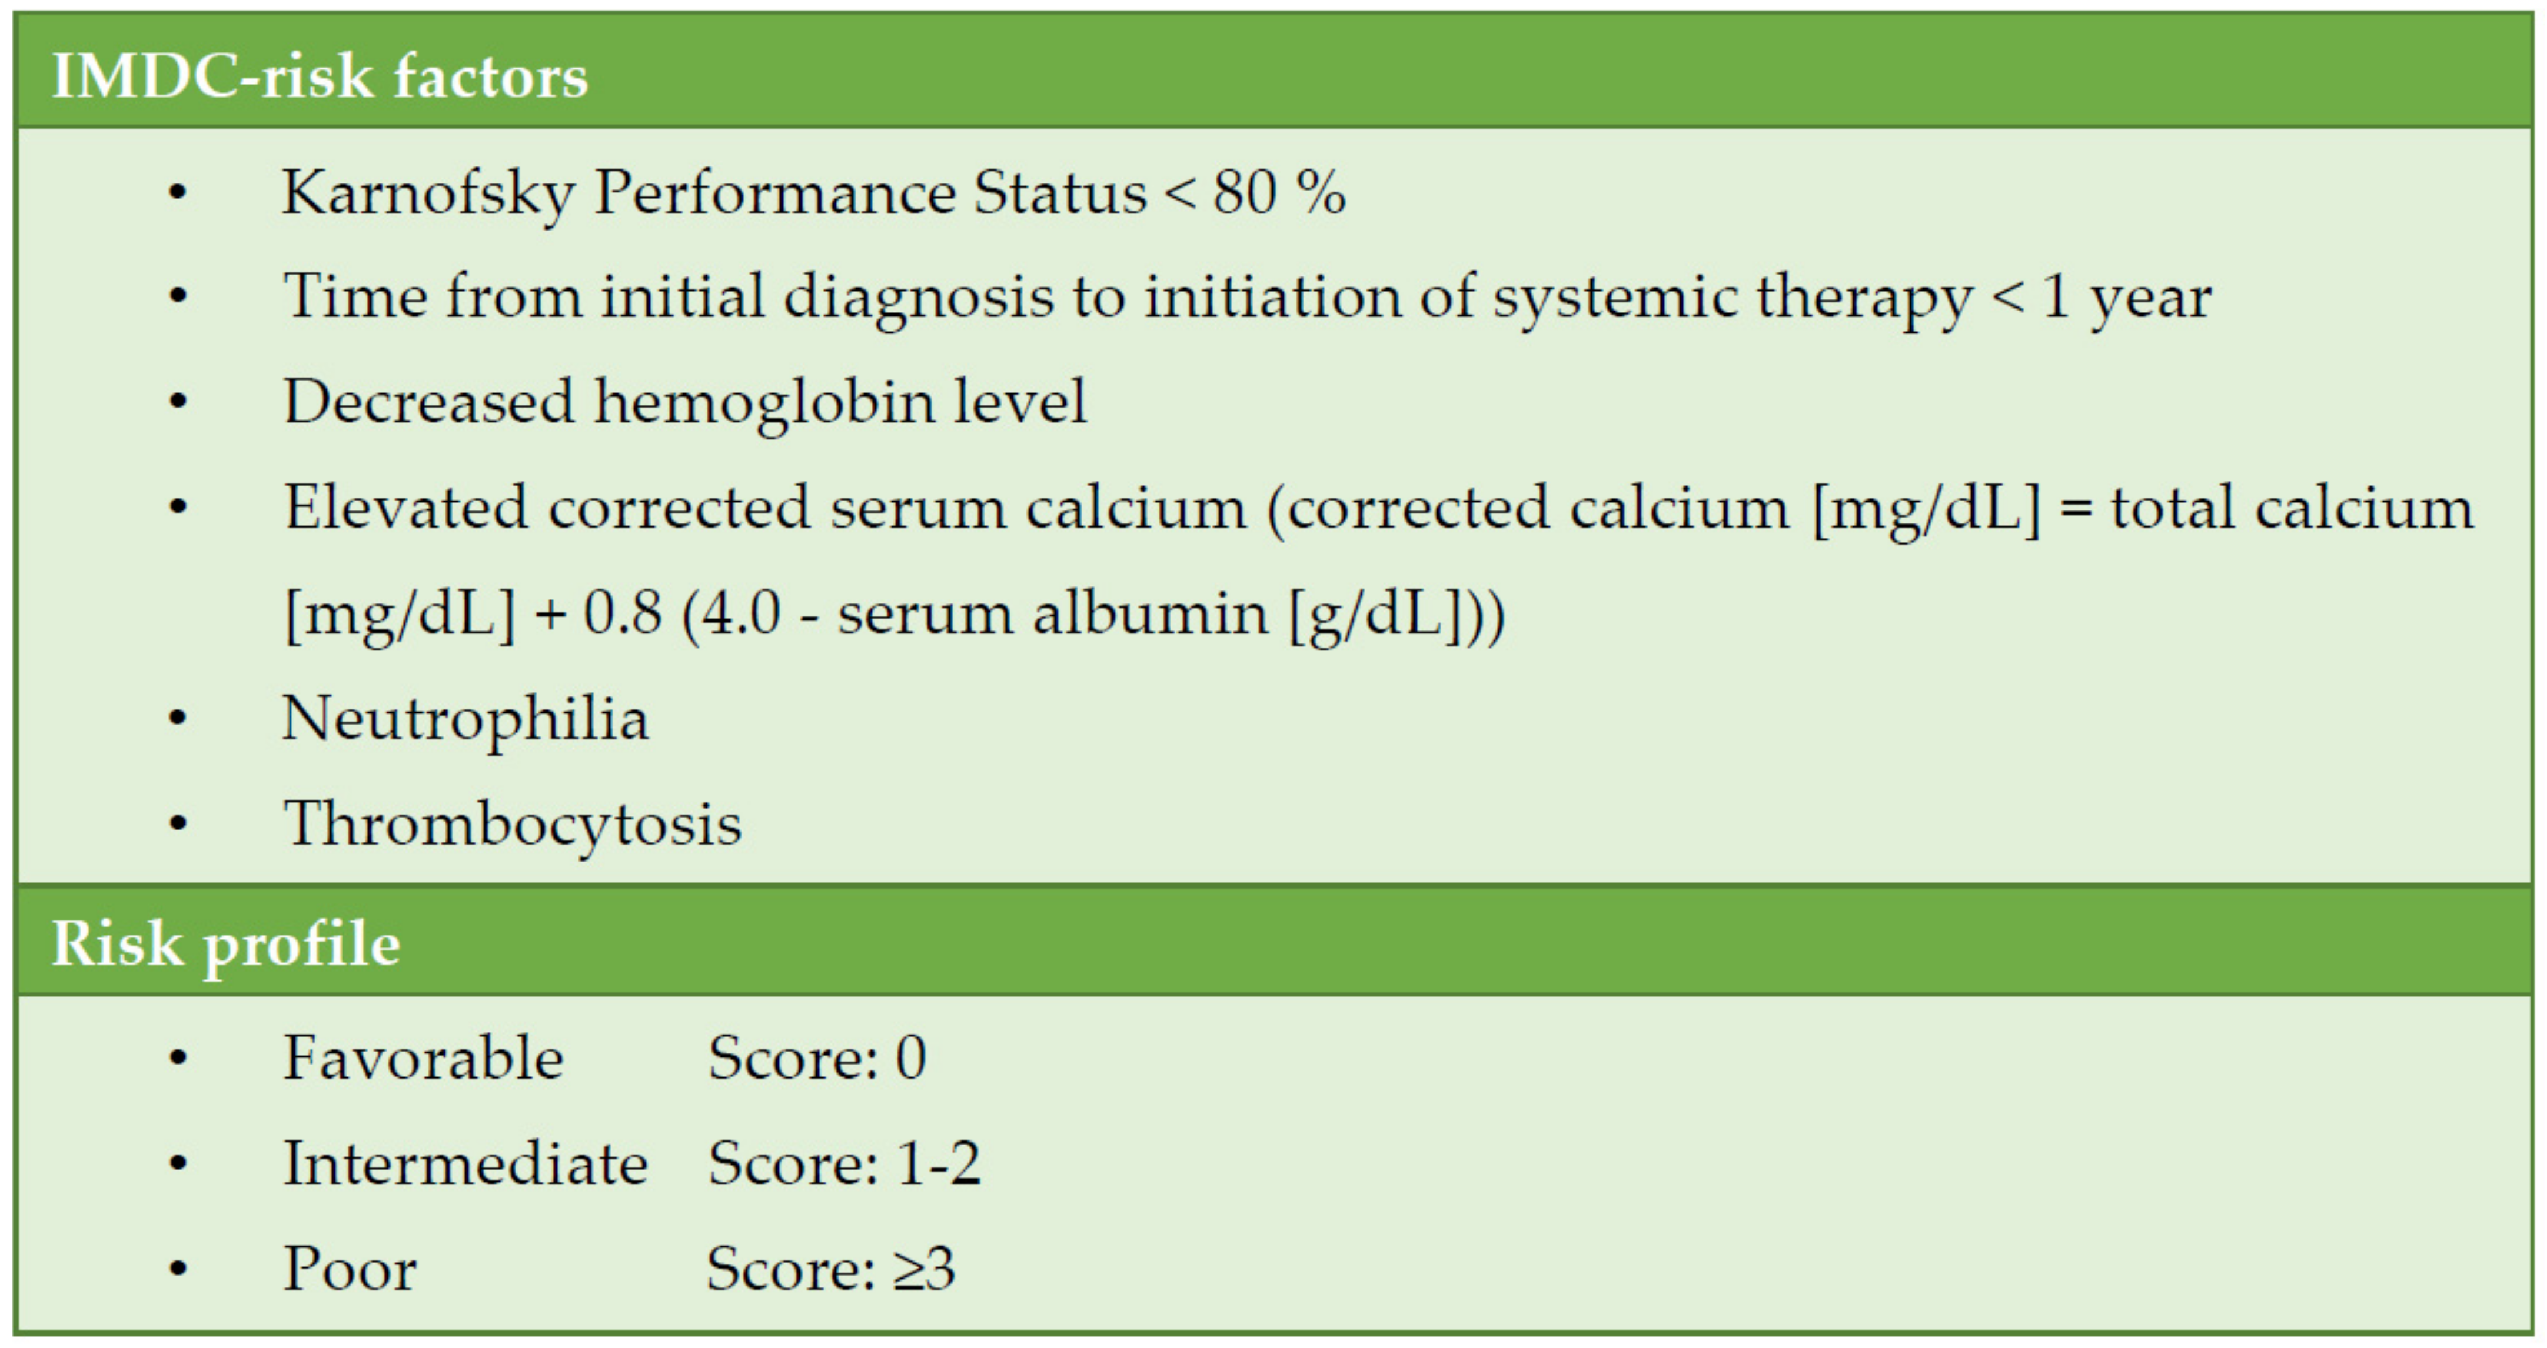Click the Score: 0 value
This screenshot has height=1348, width=2547.
pyautogui.click(x=817, y=1059)
